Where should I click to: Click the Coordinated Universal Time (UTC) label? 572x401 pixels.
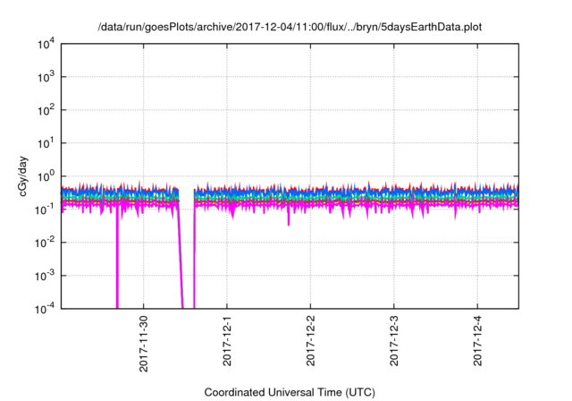pyautogui.click(x=290, y=392)
